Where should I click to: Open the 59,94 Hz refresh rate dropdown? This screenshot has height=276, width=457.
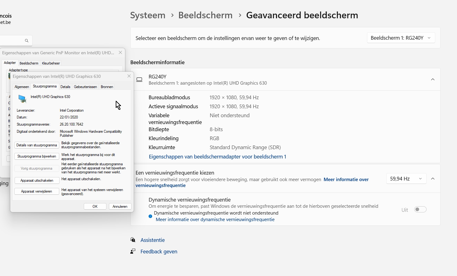406,179
